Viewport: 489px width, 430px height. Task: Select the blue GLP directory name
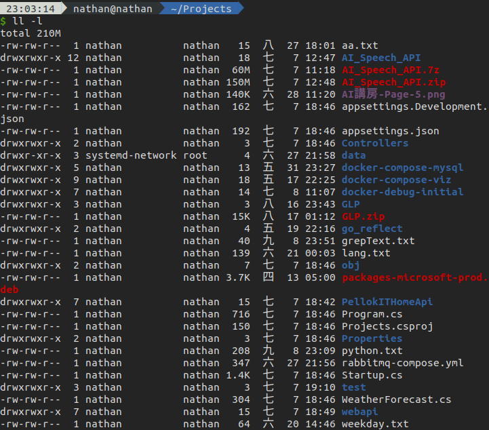(351, 204)
